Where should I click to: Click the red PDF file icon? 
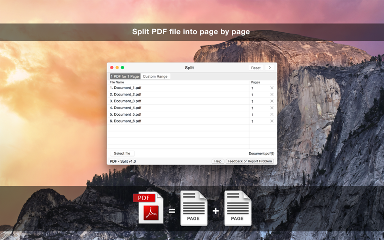tap(148, 208)
